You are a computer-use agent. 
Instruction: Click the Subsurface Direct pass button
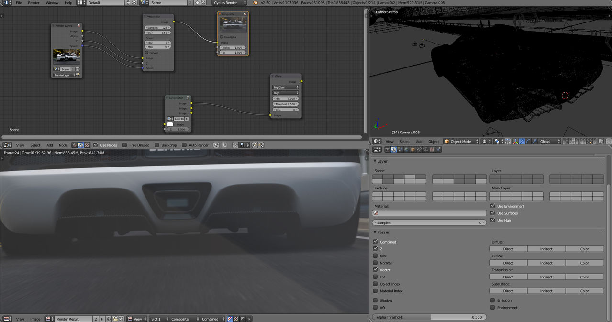[508, 291]
